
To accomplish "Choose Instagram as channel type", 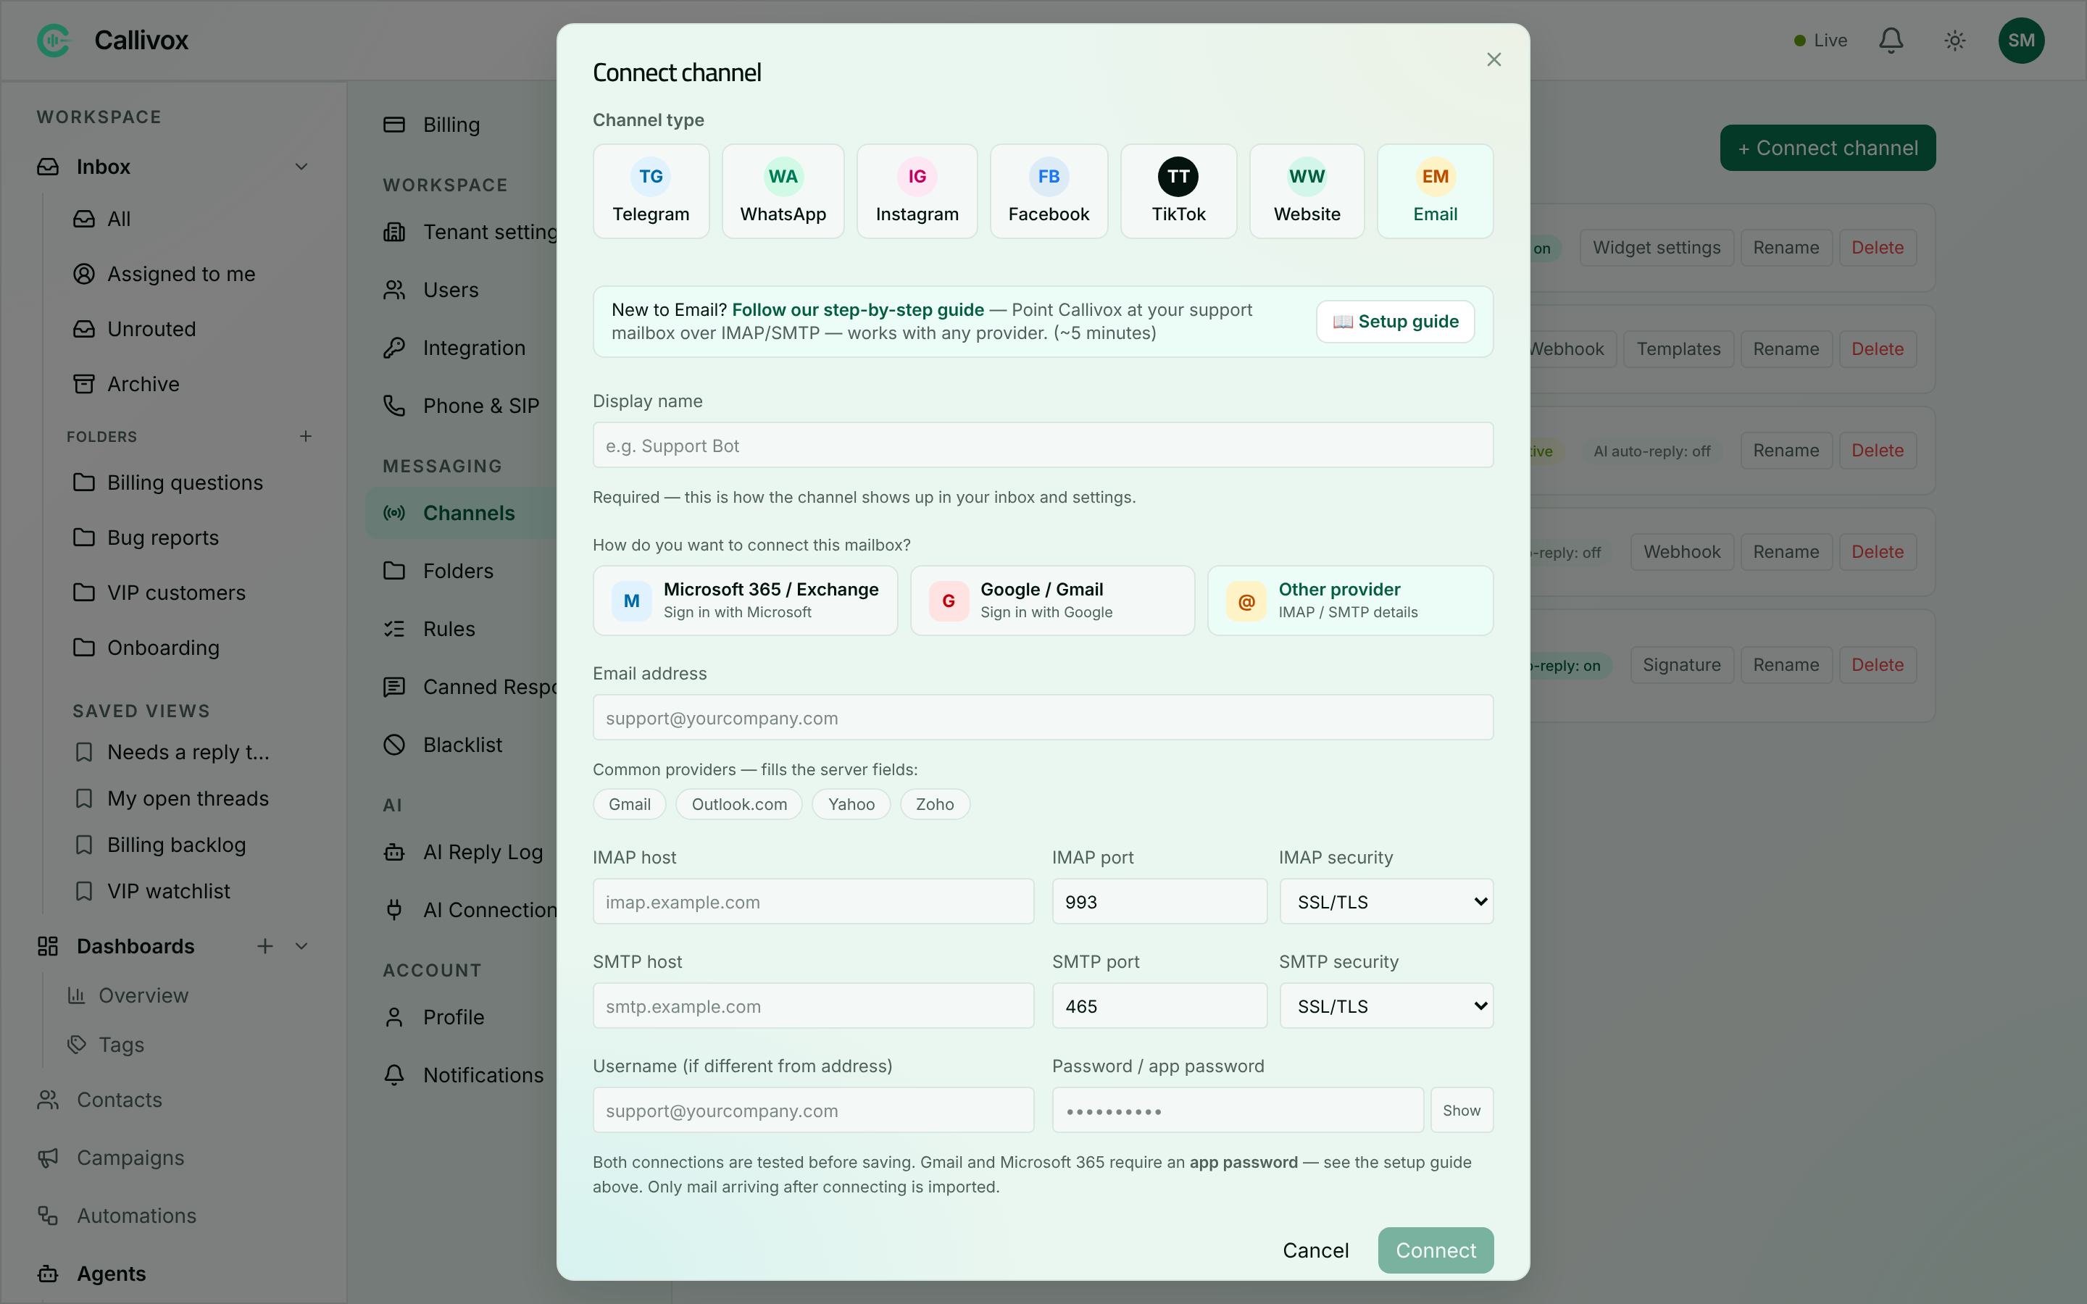I will tap(917, 191).
